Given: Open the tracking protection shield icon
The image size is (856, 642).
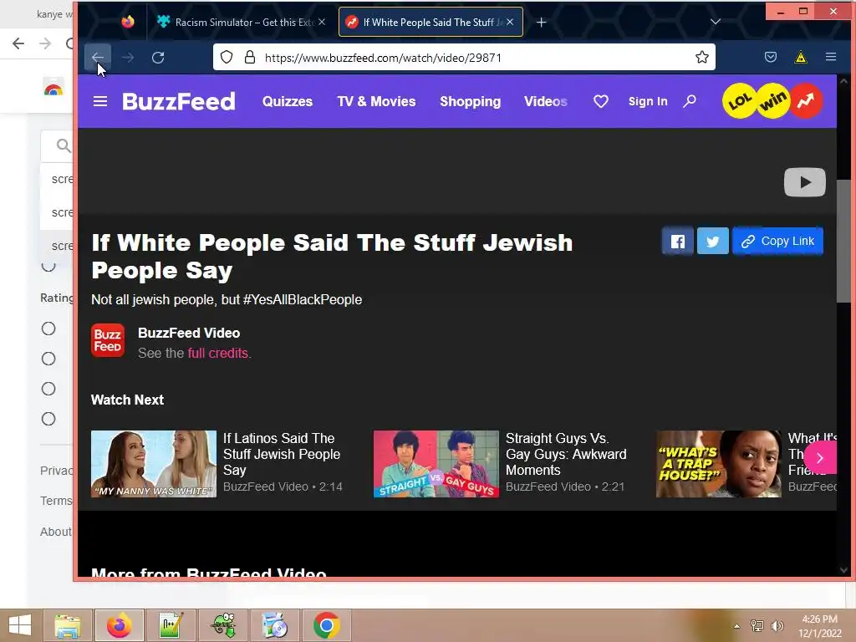Looking at the screenshot, I should pos(227,58).
